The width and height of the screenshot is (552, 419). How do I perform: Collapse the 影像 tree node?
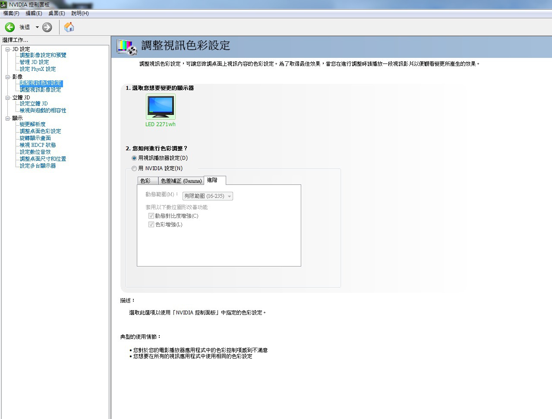tap(8, 77)
